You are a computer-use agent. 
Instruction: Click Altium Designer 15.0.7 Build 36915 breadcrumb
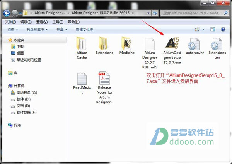[101, 13]
